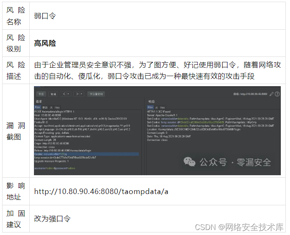This screenshot has height=235, width=290.
Task: Click the 'Date: Thu, 19 Aug 2021' response line
Action: tap(169, 136)
